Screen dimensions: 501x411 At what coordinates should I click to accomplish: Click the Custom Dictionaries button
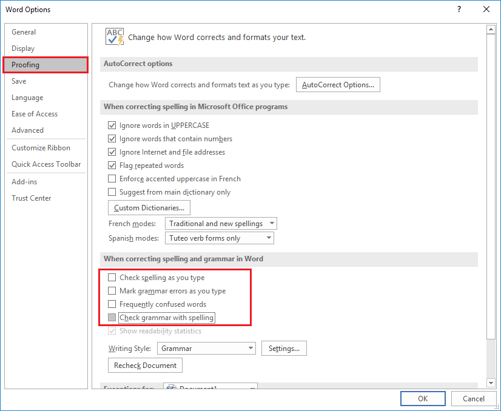[x=149, y=208]
